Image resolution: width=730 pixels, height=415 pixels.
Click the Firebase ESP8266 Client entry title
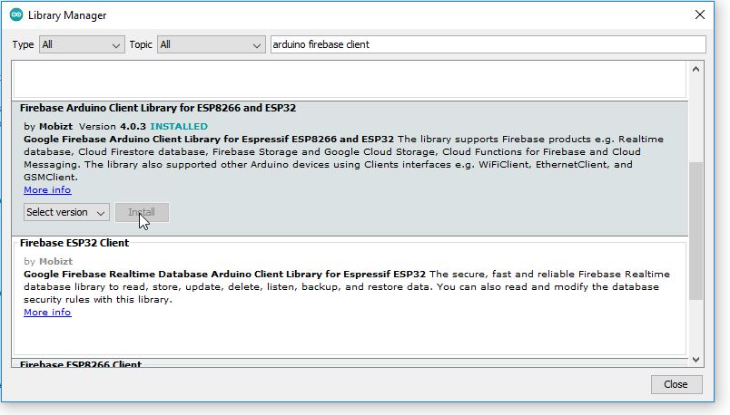81,364
